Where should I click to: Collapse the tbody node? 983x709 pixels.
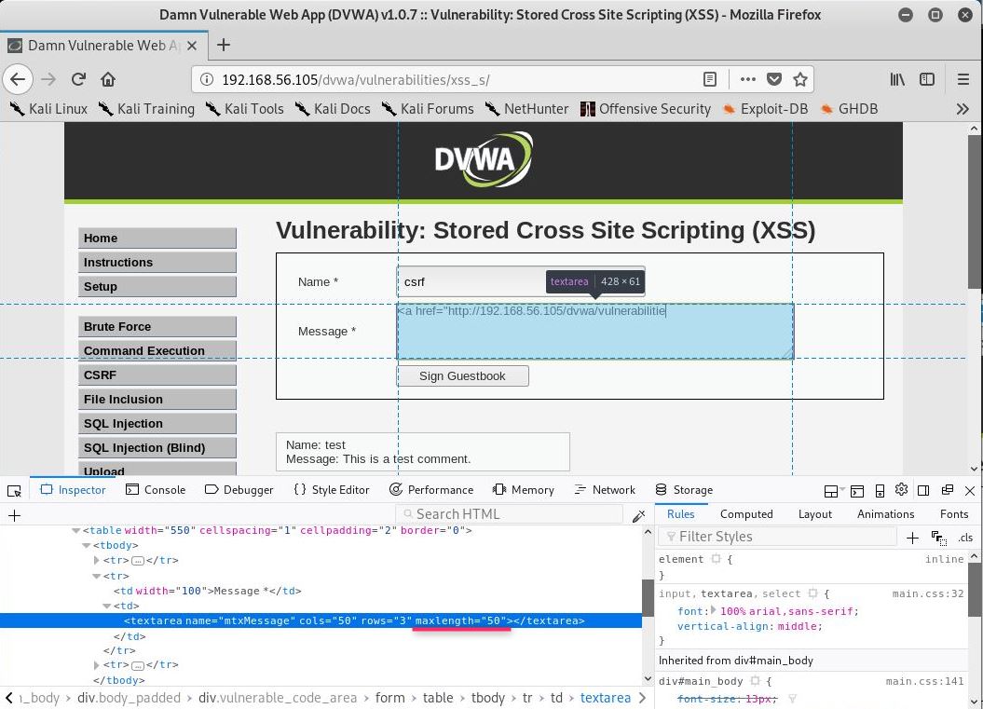coord(87,546)
